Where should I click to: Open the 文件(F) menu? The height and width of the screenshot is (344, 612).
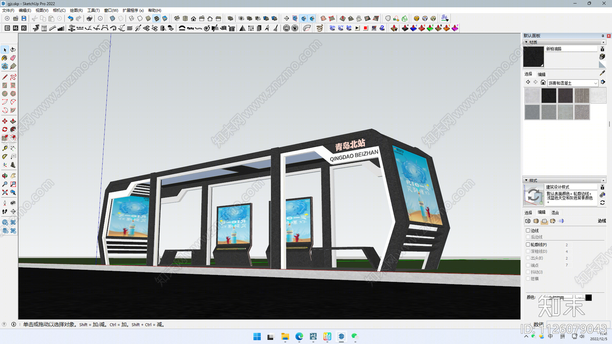coord(8,10)
